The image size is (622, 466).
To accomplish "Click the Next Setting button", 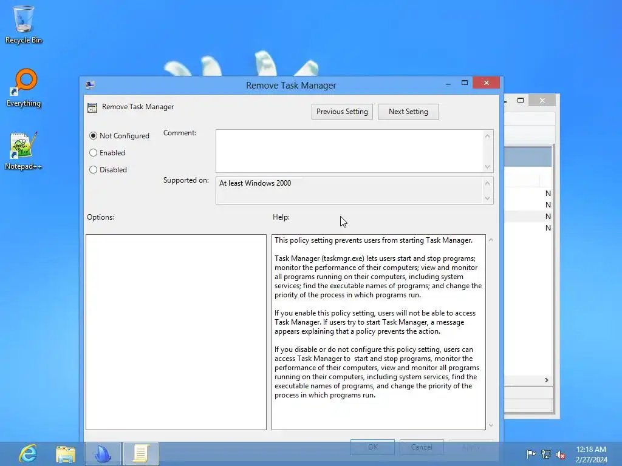I will (x=408, y=112).
